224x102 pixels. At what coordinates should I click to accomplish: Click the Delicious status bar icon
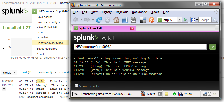205,94
